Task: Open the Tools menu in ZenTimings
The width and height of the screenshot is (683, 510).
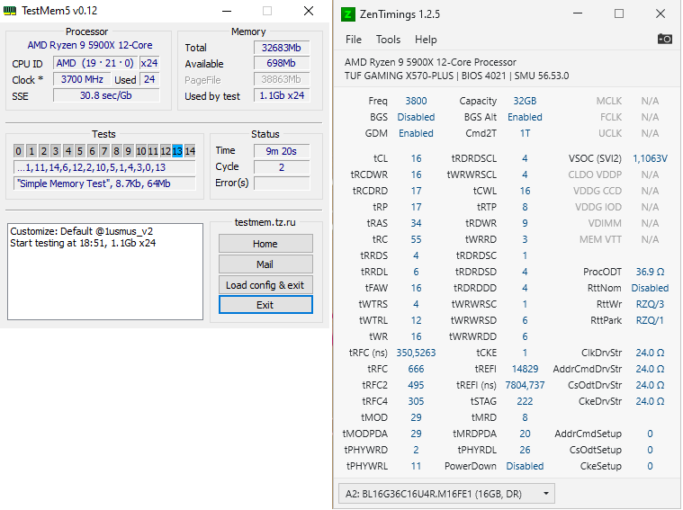Action: (x=388, y=40)
